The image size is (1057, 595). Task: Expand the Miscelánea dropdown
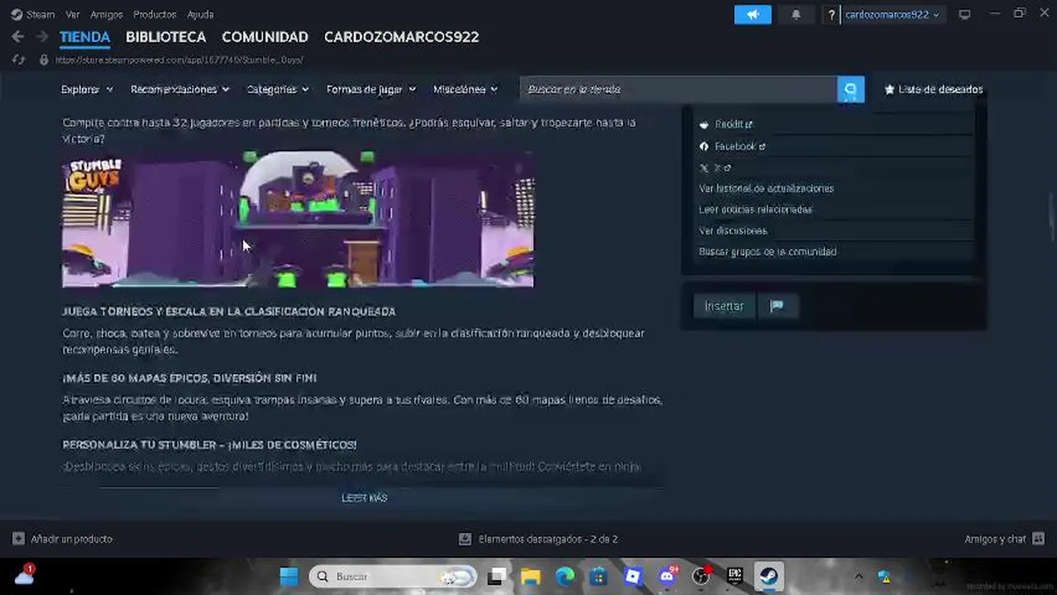click(x=466, y=89)
